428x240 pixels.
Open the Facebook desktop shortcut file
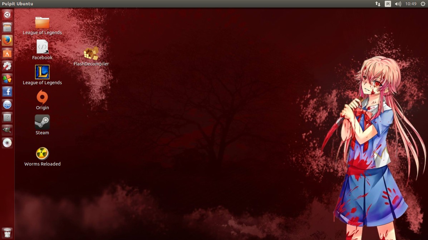42,47
